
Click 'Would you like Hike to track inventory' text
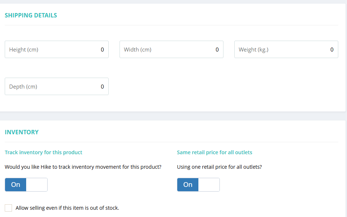[x=83, y=167]
